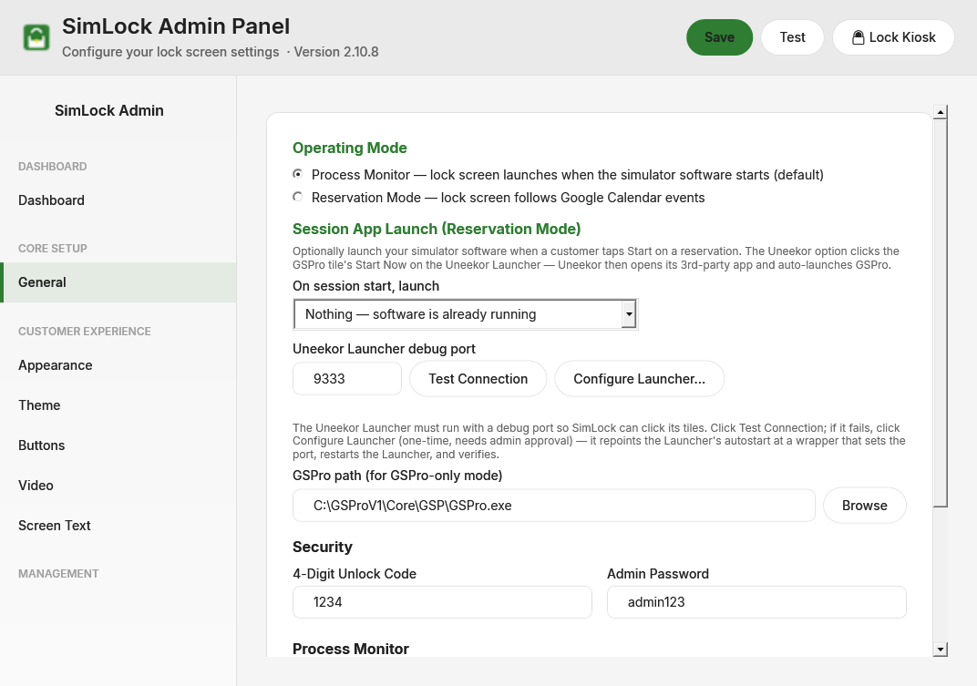977x686 pixels.
Task: Click the SimLock Admin Panel title
Action: point(176,26)
